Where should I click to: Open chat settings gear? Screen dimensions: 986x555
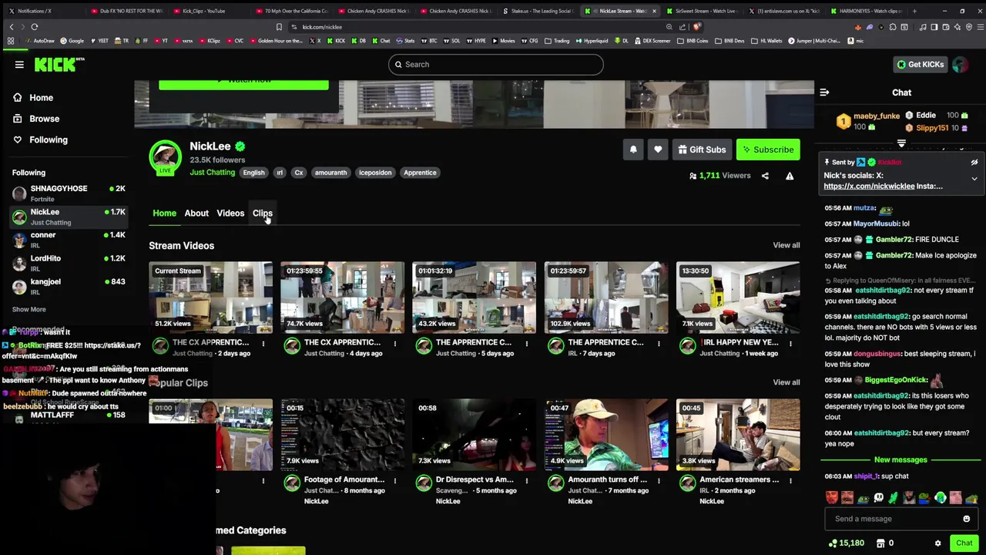937,543
